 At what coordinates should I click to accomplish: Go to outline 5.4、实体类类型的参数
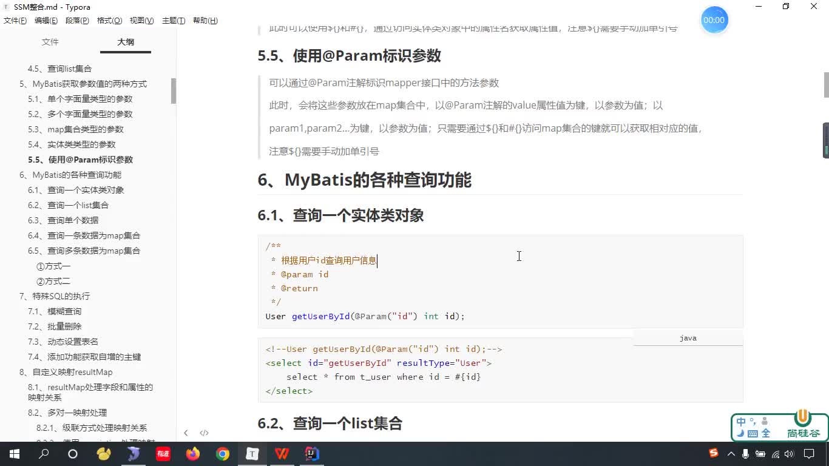coord(72,144)
